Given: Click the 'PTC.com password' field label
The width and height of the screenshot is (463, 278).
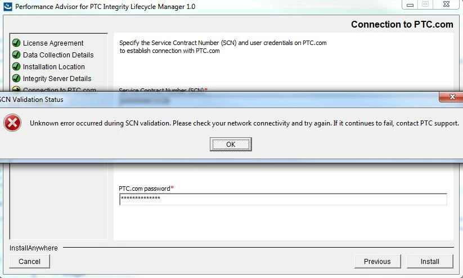Looking at the screenshot, I should tap(146, 189).
